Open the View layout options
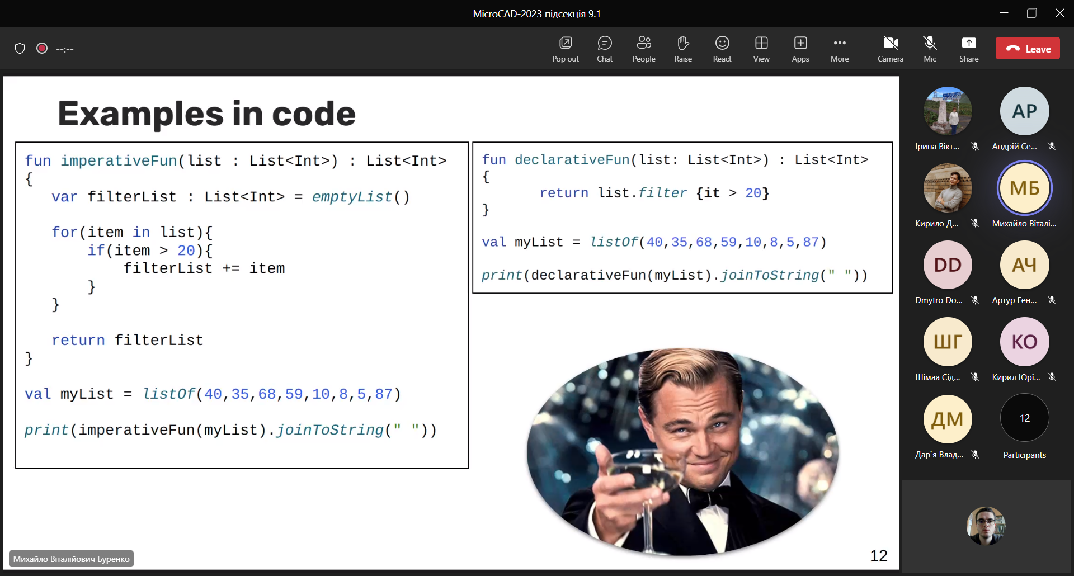Screen dimensions: 1074x576 pos(761,49)
